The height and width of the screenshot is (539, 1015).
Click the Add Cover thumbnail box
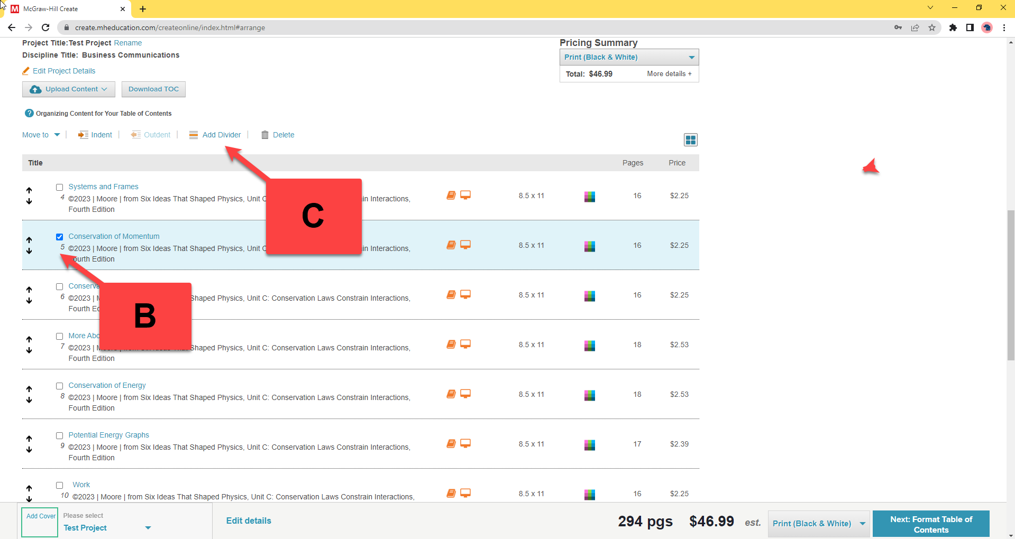click(x=40, y=522)
